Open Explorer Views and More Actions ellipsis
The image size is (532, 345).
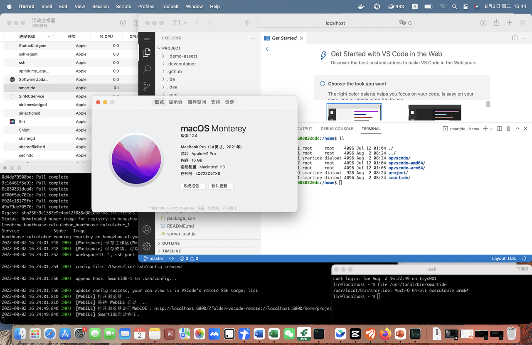pos(252,38)
